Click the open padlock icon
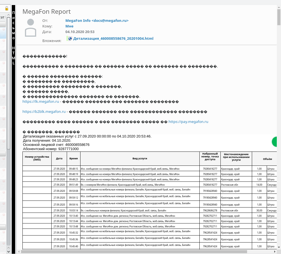The height and width of the screenshot is (254, 281). pos(7,8)
